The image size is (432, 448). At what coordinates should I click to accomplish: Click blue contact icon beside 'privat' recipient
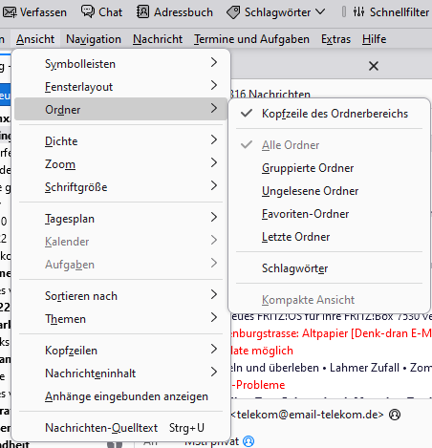point(248,441)
